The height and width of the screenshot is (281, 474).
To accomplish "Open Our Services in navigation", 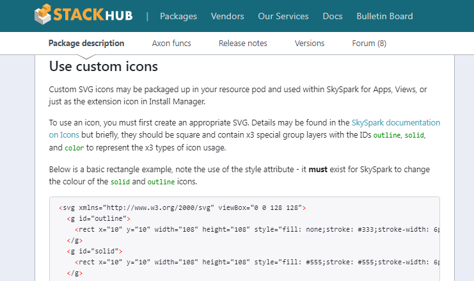I will [x=283, y=16].
